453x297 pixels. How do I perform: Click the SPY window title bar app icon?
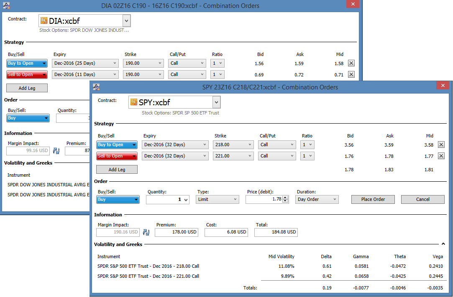point(96,87)
